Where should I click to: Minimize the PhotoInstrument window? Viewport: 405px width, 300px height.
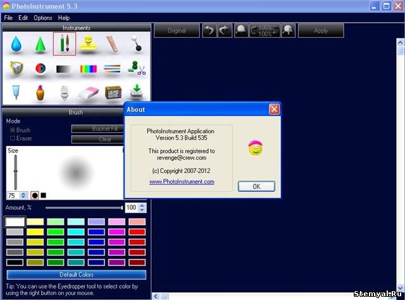point(375,6)
